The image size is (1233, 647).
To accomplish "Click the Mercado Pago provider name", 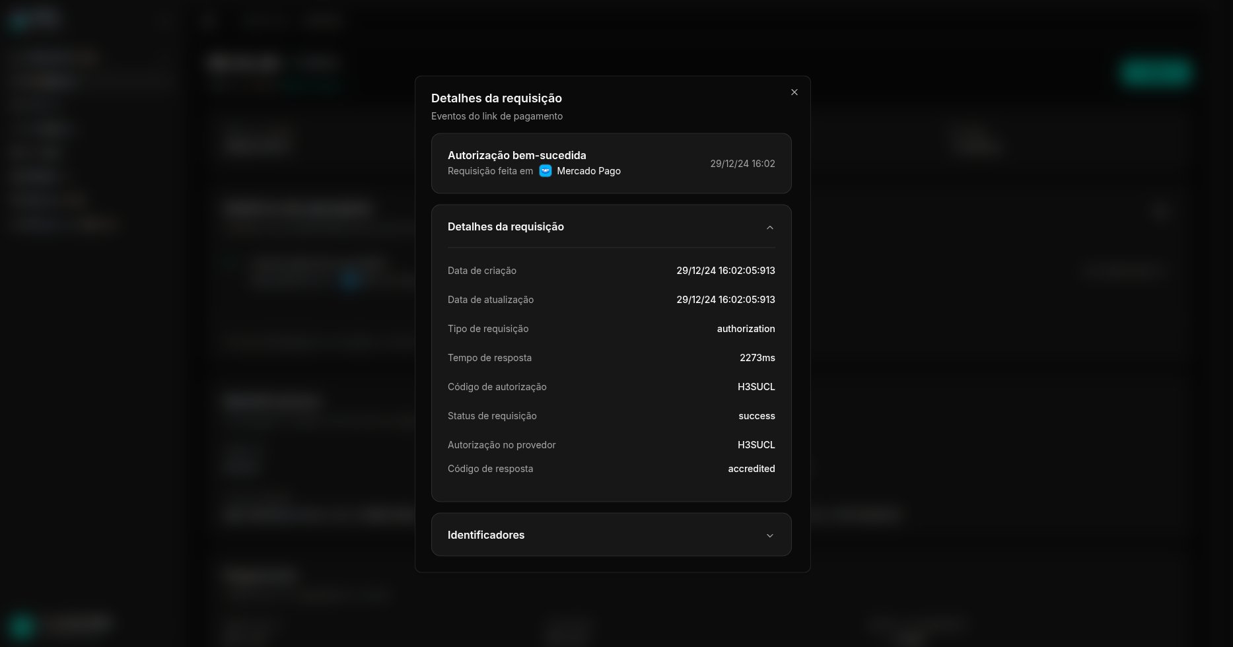I will point(589,171).
